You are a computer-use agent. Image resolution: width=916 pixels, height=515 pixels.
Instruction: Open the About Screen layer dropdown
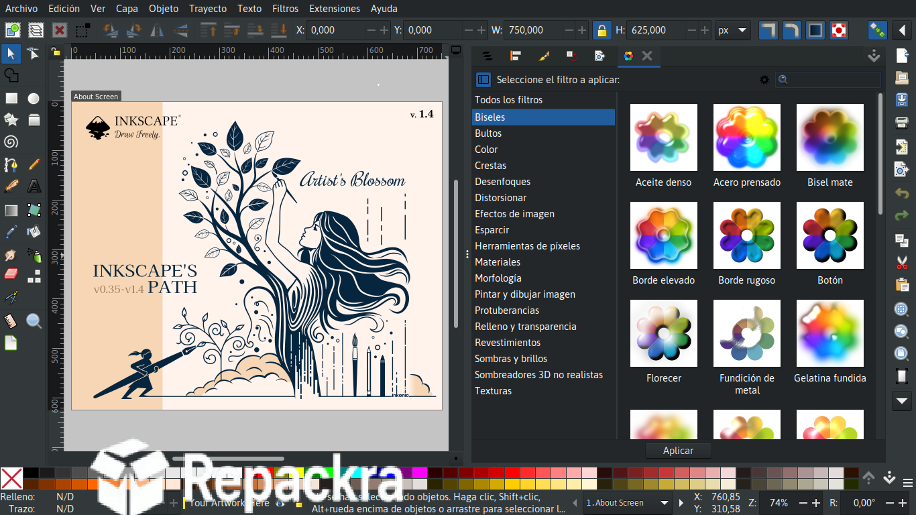(x=628, y=503)
